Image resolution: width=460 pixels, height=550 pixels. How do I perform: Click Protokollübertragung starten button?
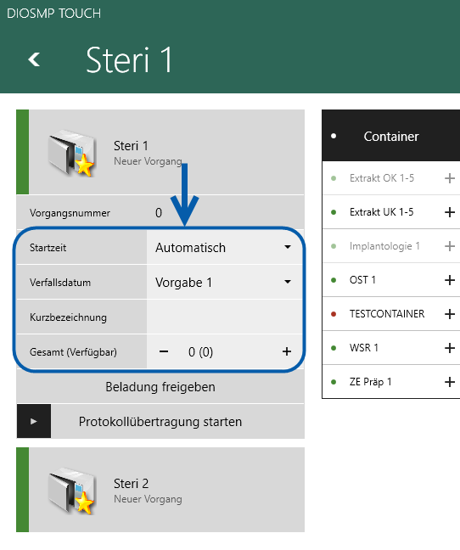pyautogui.click(x=160, y=421)
